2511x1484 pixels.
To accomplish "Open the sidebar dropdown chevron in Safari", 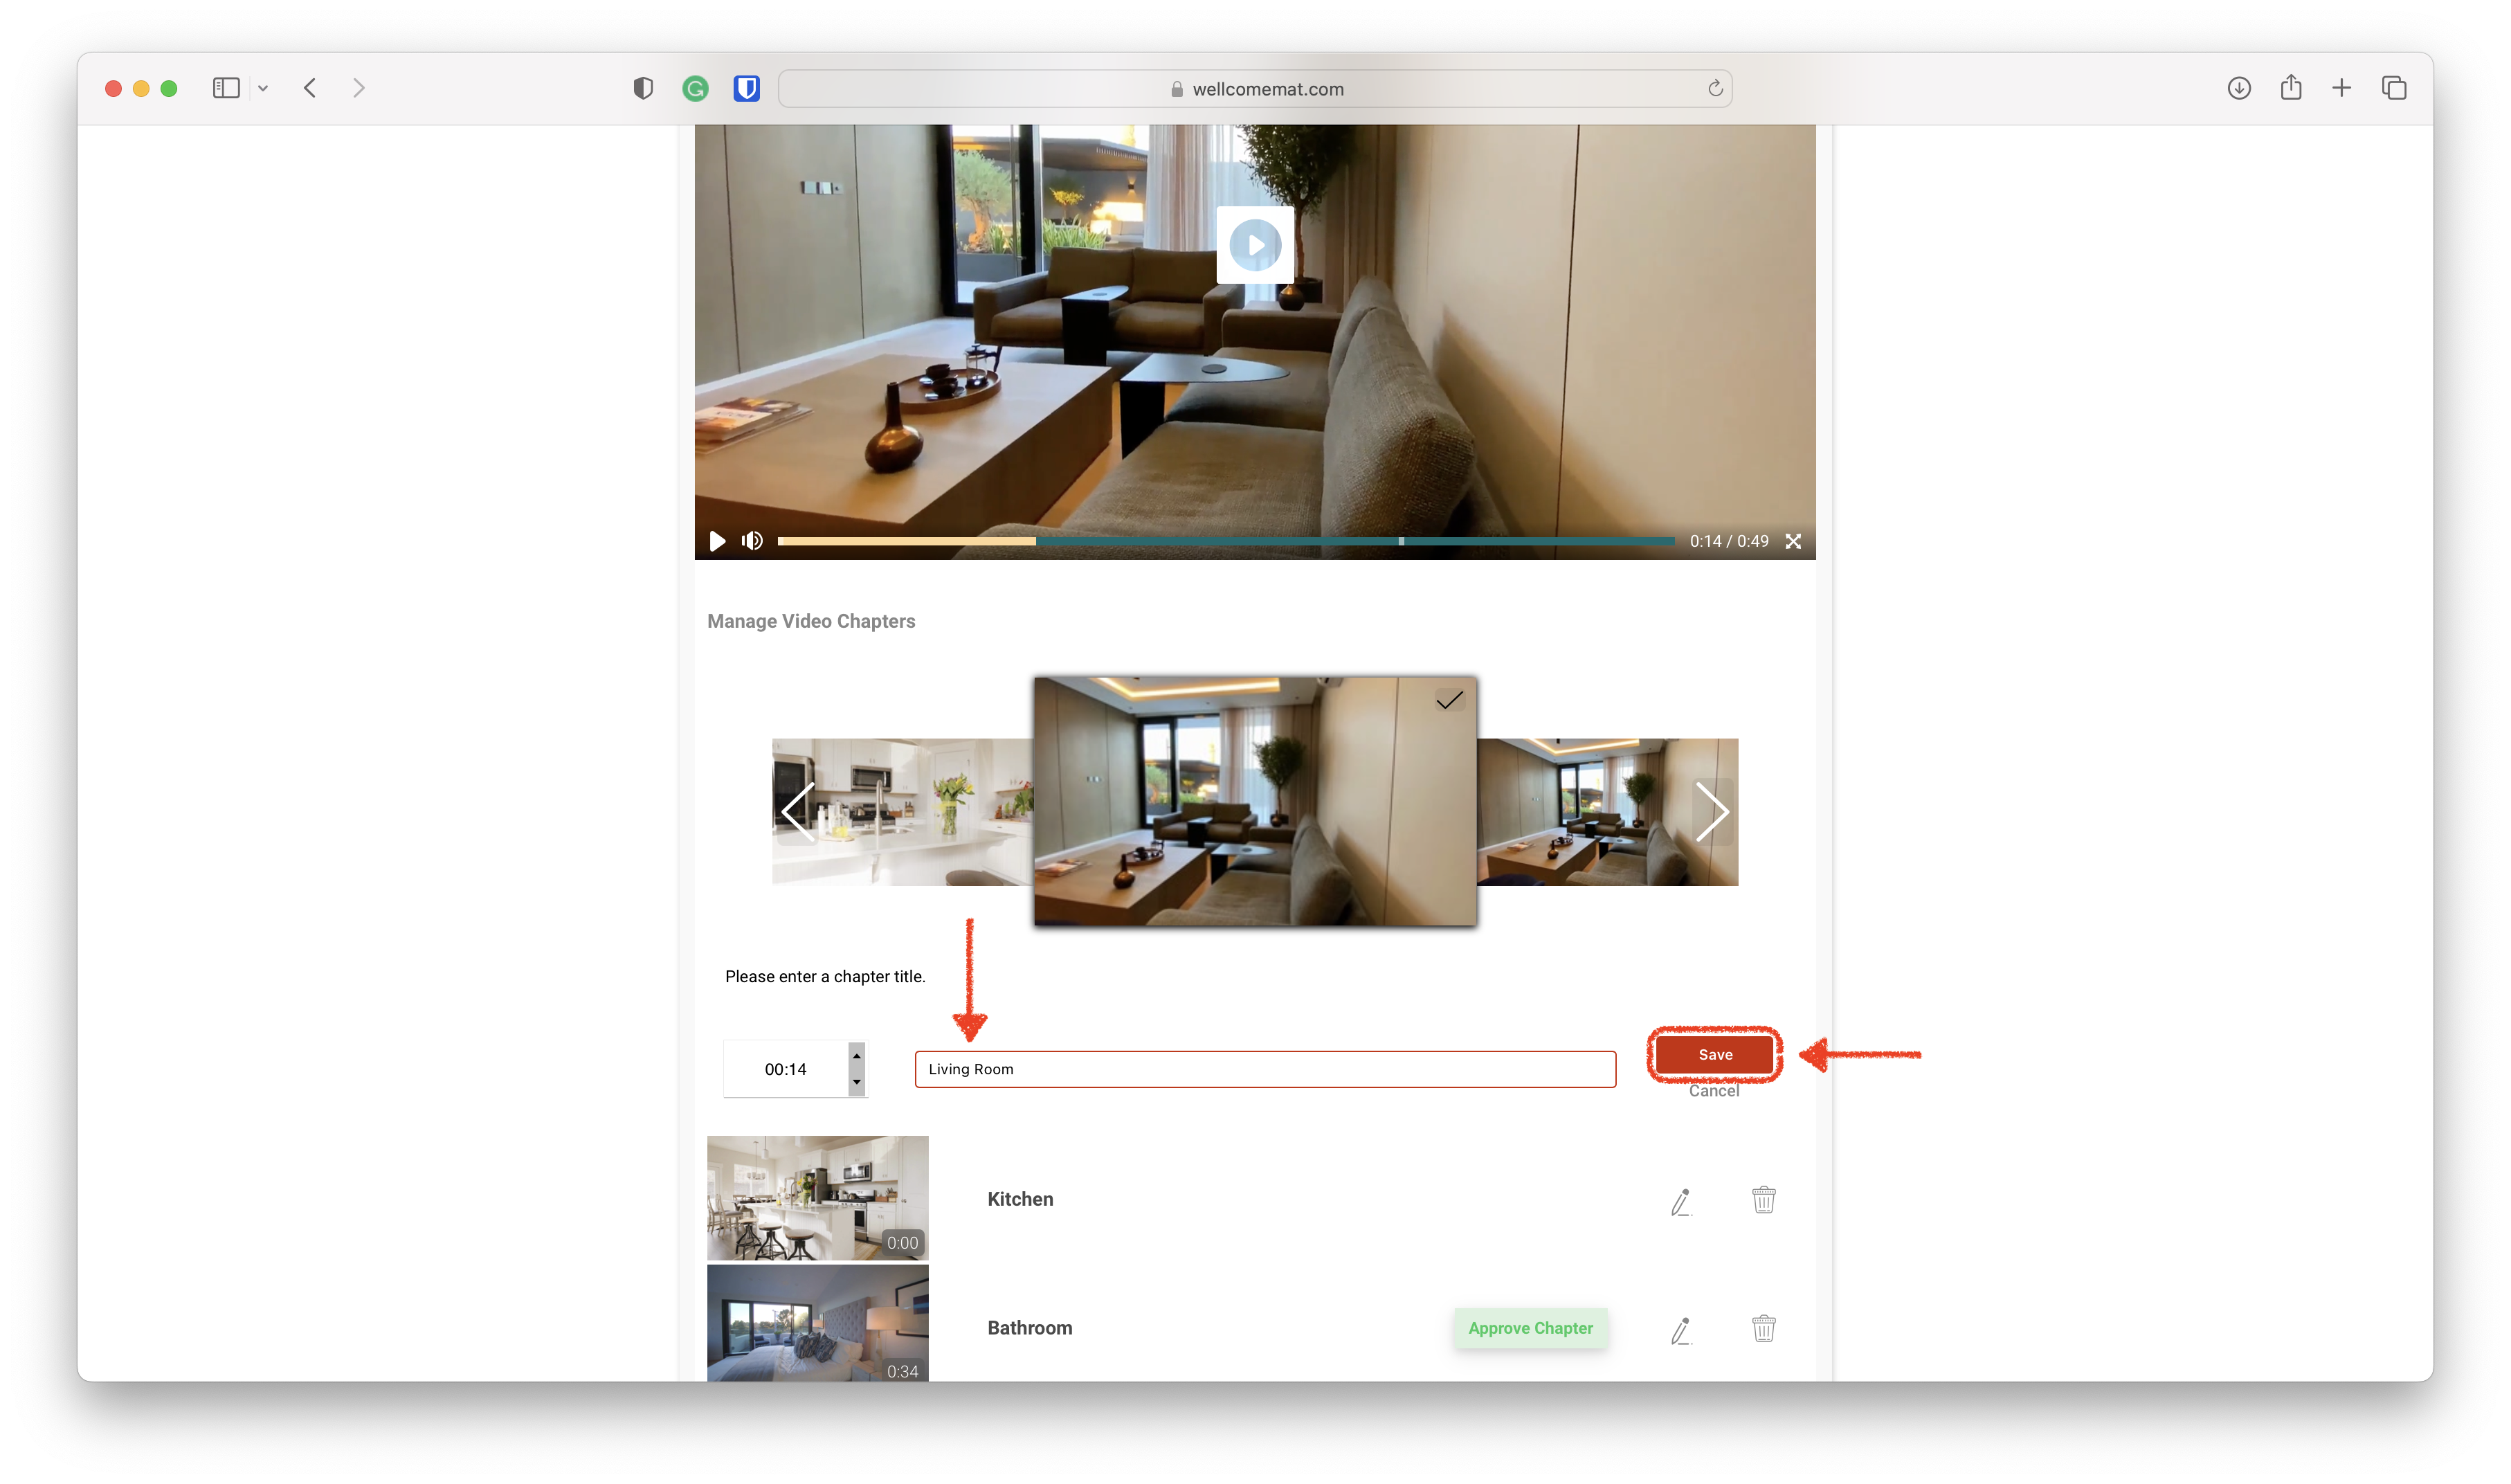I will tap(263, 88).
